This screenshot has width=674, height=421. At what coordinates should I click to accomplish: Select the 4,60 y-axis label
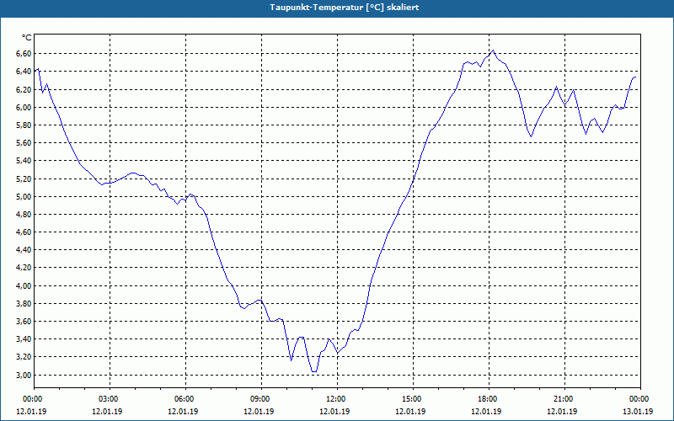24,232
